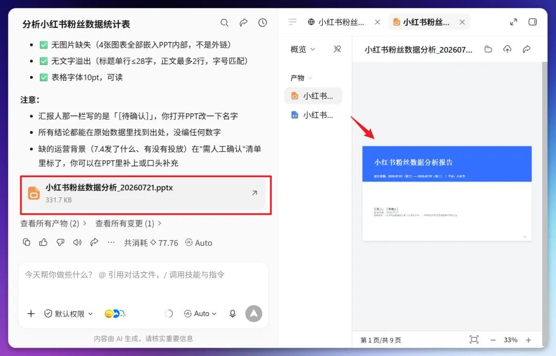Viewport: 556px width, 356px height.
Task: Click the unpin icon next to 概览
Action: point(337,49)
